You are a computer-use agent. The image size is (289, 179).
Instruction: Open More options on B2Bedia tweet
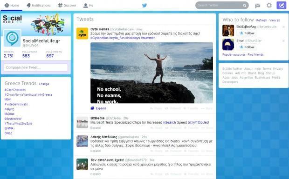[x=207, y=128]
